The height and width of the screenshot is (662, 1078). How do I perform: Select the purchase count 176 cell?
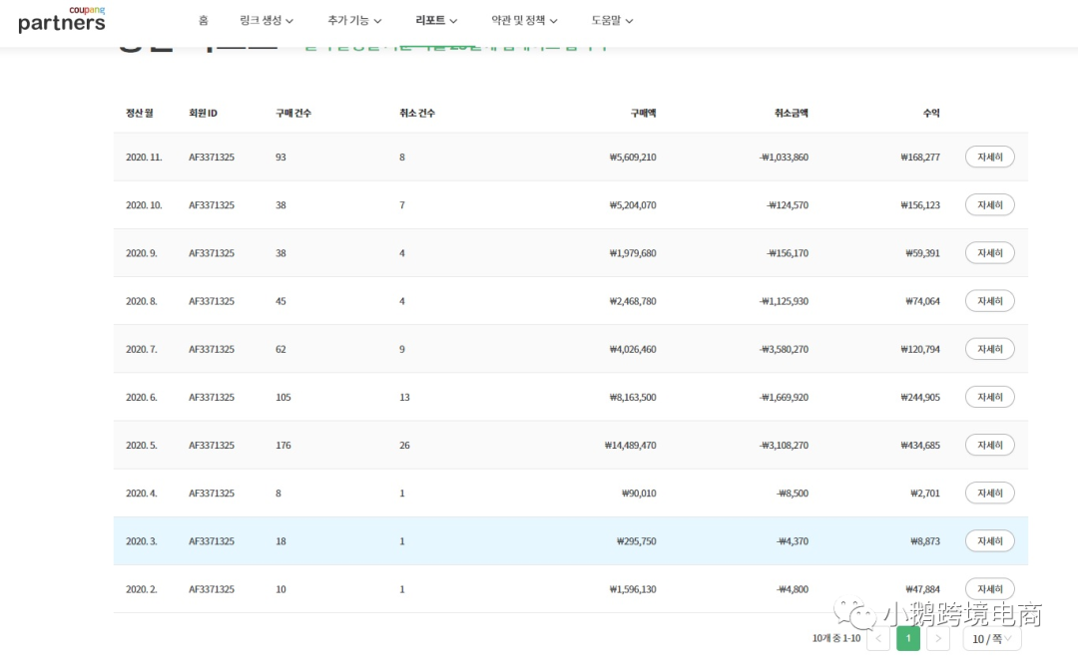click(283, 446)
